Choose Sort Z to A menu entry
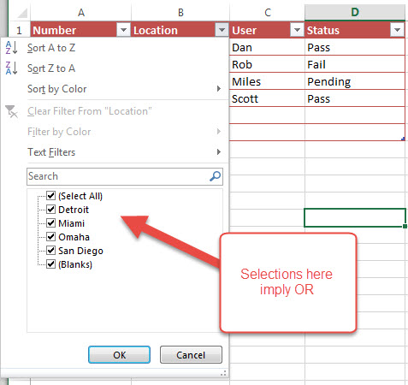 pyautogui.click(x=114, y=68)
